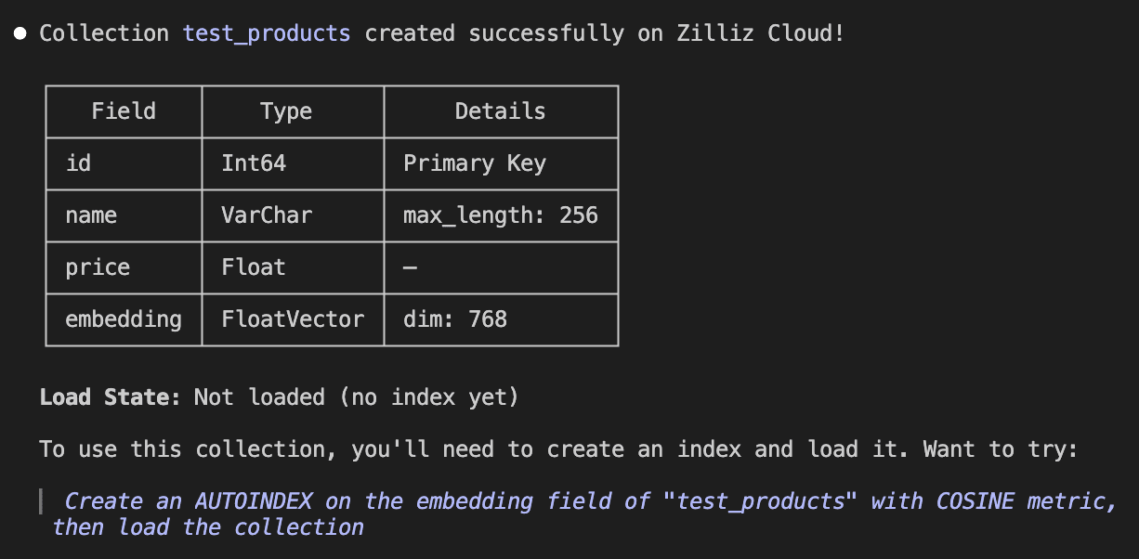The width and height of the screenshot is (1139, 559).
Task: Click the suggested Create an AUTOINDEX prompt
Action: (585, 502)
